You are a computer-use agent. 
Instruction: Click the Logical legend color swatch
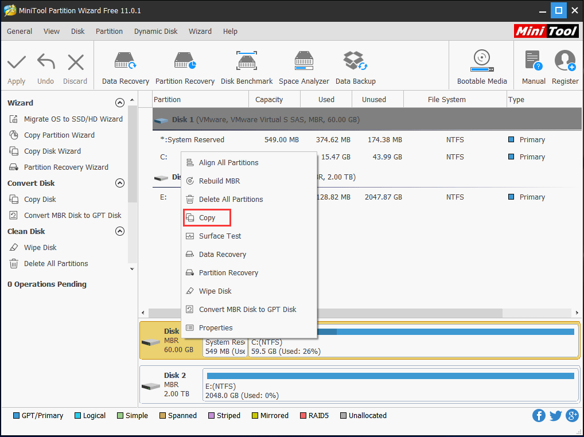point(77,415)
